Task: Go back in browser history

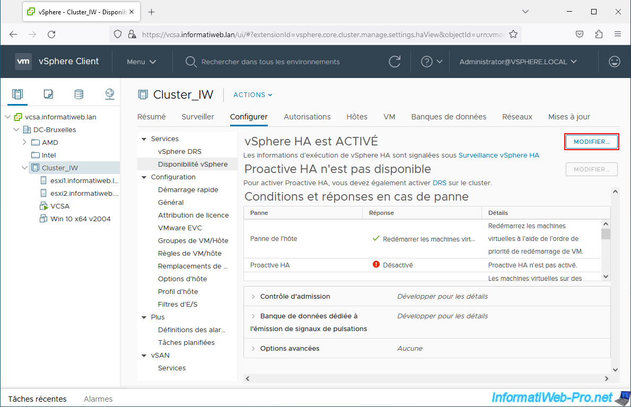Action: pos(13,34)
